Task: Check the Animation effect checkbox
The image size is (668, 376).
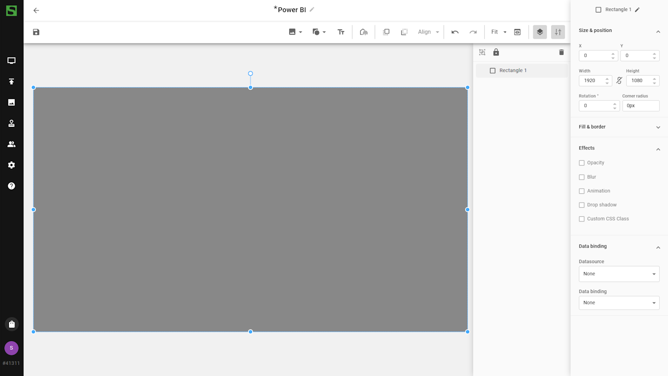Action: click(x=582, y=191)
